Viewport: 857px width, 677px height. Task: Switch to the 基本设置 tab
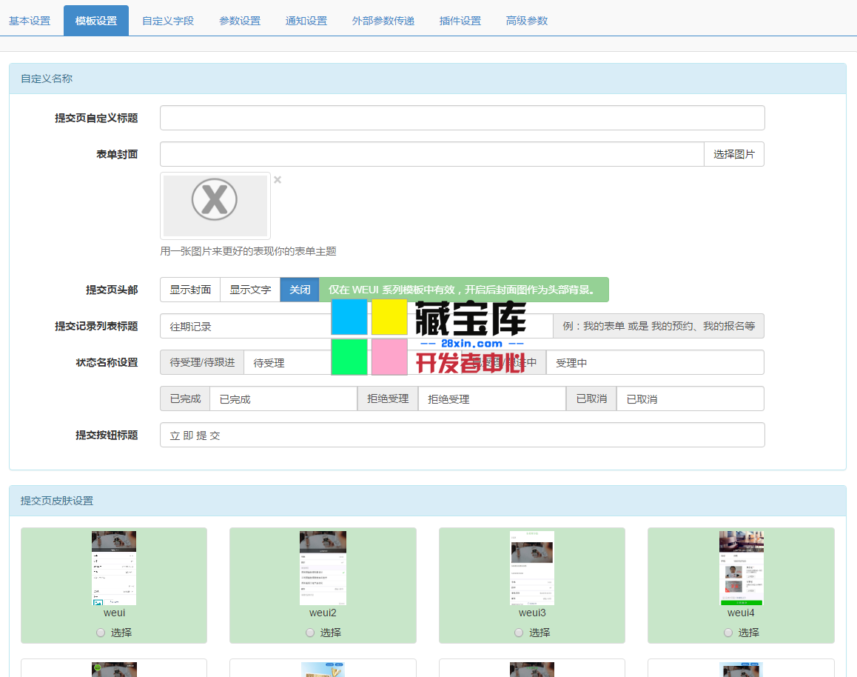(30, 21)
